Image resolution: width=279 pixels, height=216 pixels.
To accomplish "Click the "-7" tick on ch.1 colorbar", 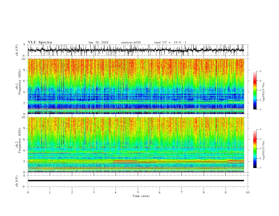I will pyautogui.click(x=260, y=109).
